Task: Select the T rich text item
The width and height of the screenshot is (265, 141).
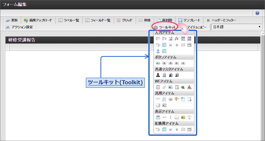Action: (189, 117)
